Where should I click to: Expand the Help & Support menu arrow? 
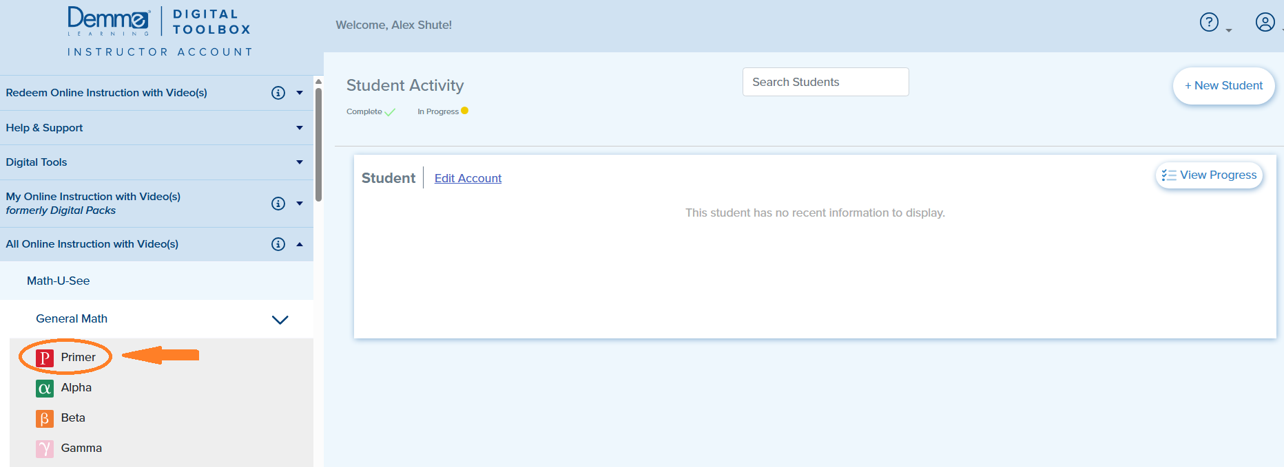300,128
